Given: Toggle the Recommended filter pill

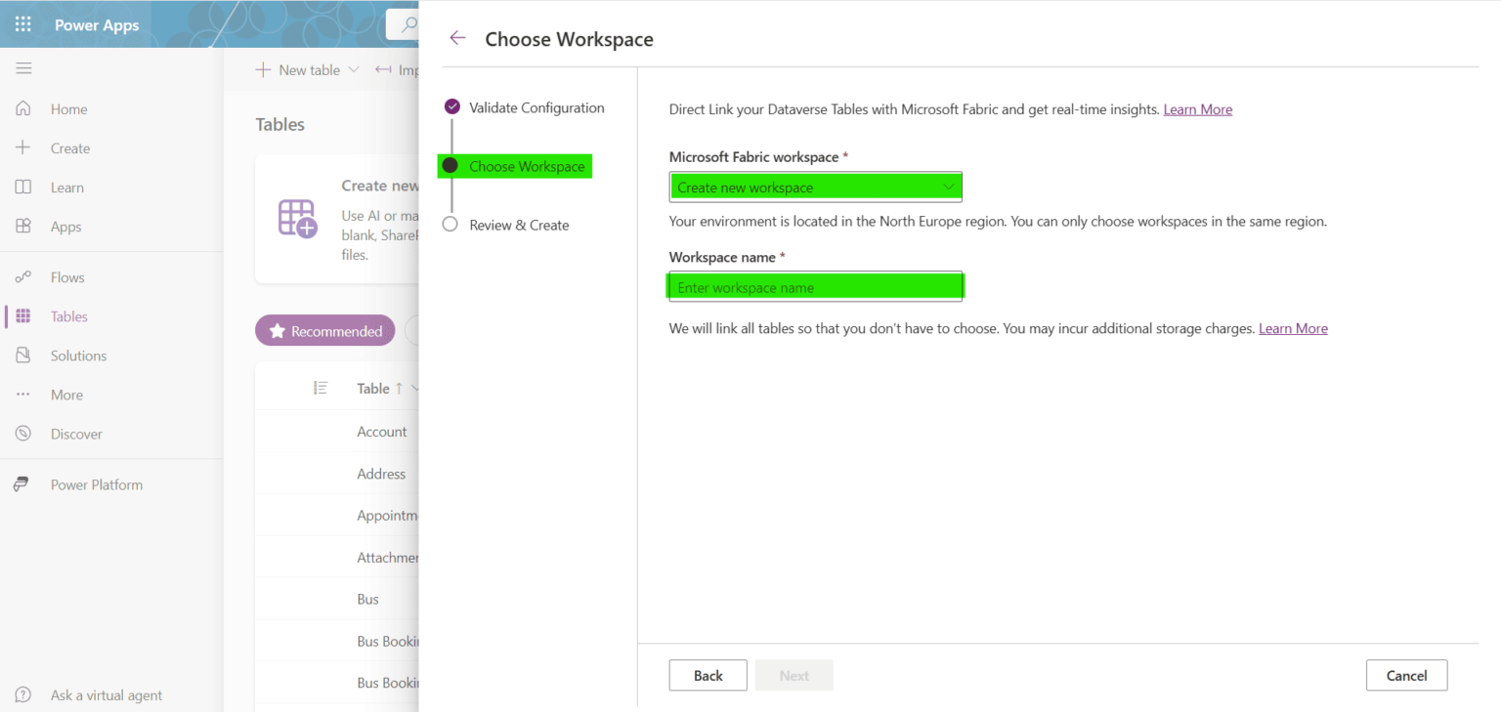Looking at the screenshot, I should tap(324, 330).
